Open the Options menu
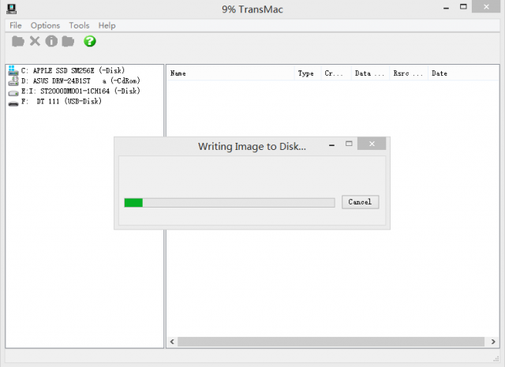The image size is (505, 367). click(x=45, y=25)
